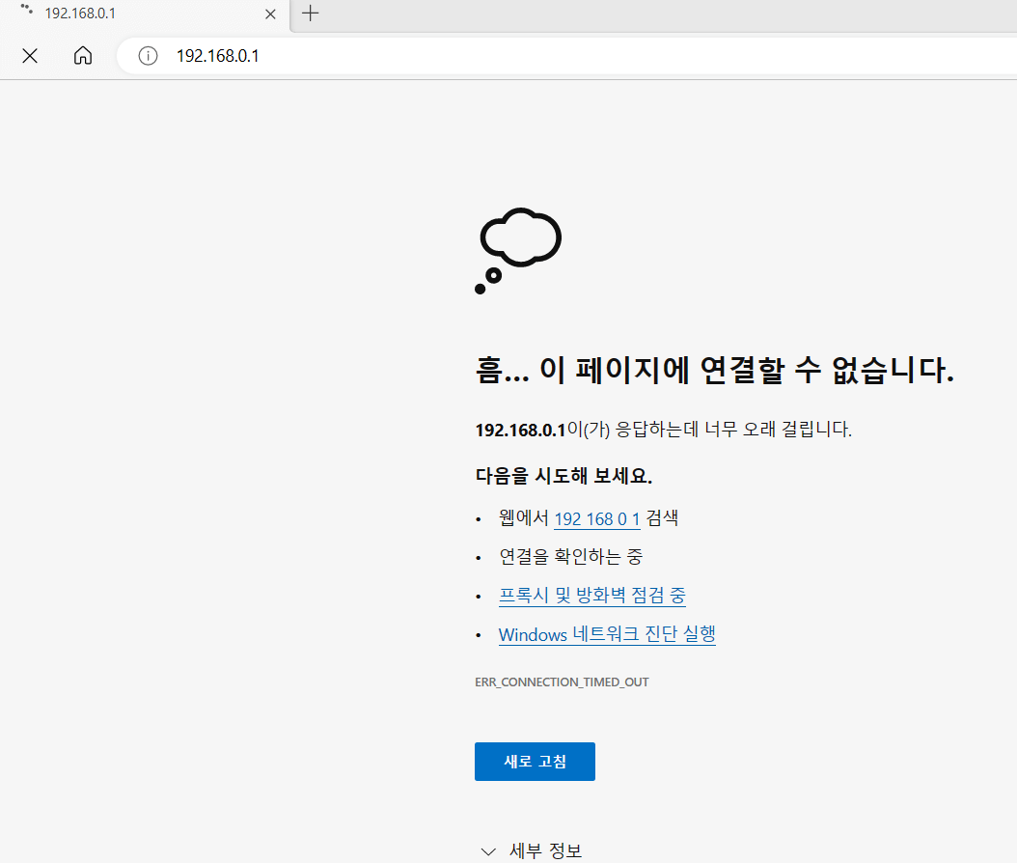Click the stop loading X icon
The width and height of the screenshot is (1017, 863).
29,55
